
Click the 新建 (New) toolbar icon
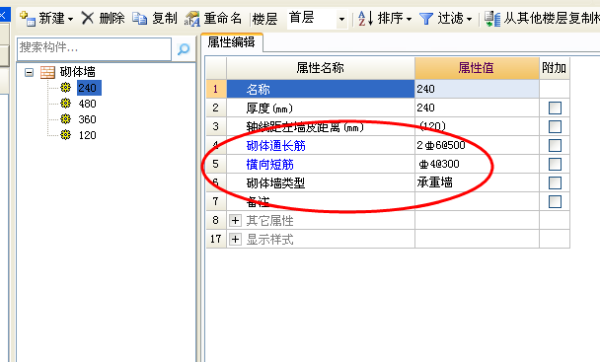(x=28, y=19)
